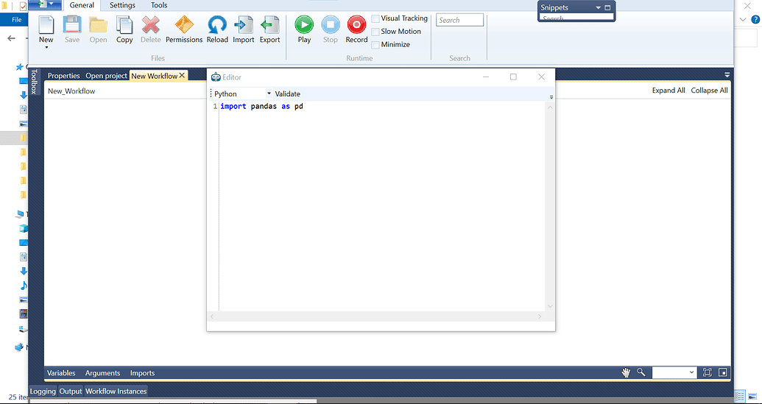Switch to the Properties tab
This screenshot has width=762, height=404.
[63, 75]
